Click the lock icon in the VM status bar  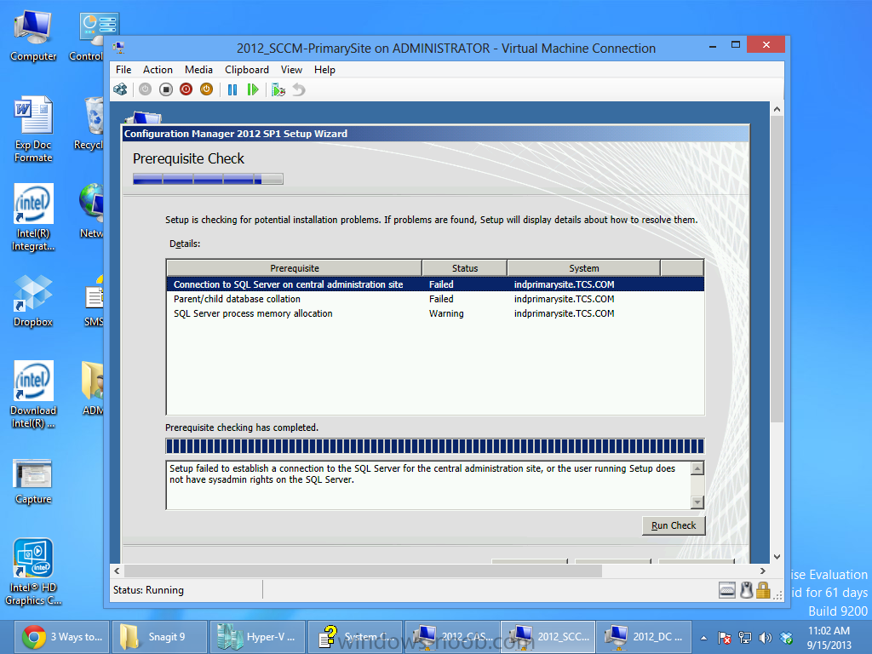[x=763, y=590]
